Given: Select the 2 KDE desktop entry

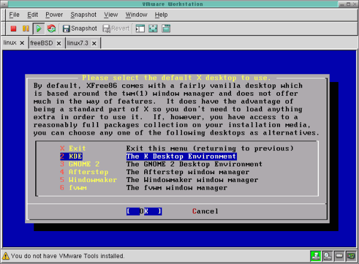Looking at the screenshot, I should (71, 156).
